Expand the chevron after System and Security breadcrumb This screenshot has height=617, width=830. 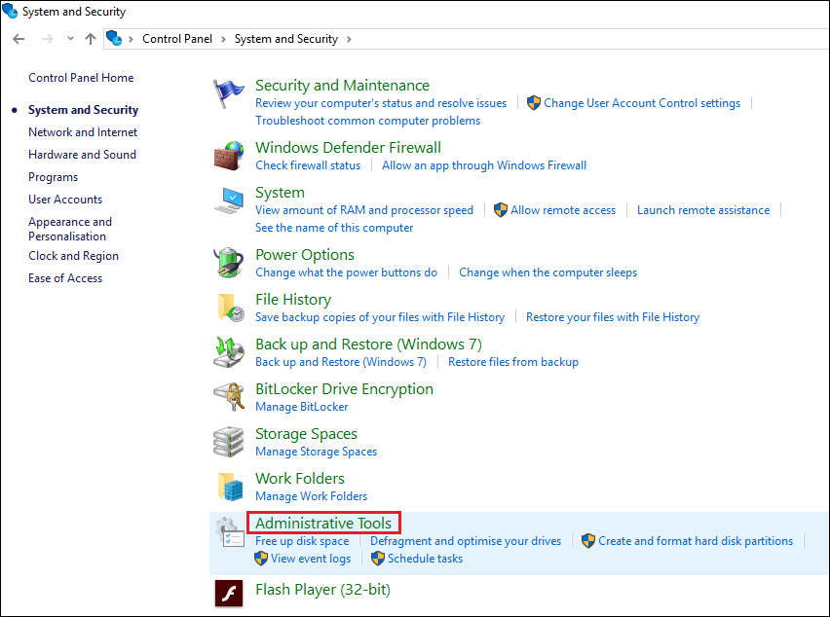[349, 39]
